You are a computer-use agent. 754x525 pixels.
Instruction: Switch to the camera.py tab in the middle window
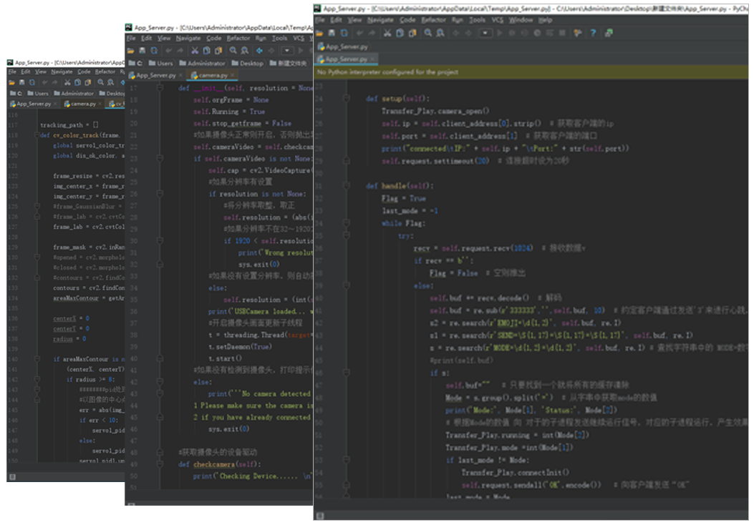213,75
